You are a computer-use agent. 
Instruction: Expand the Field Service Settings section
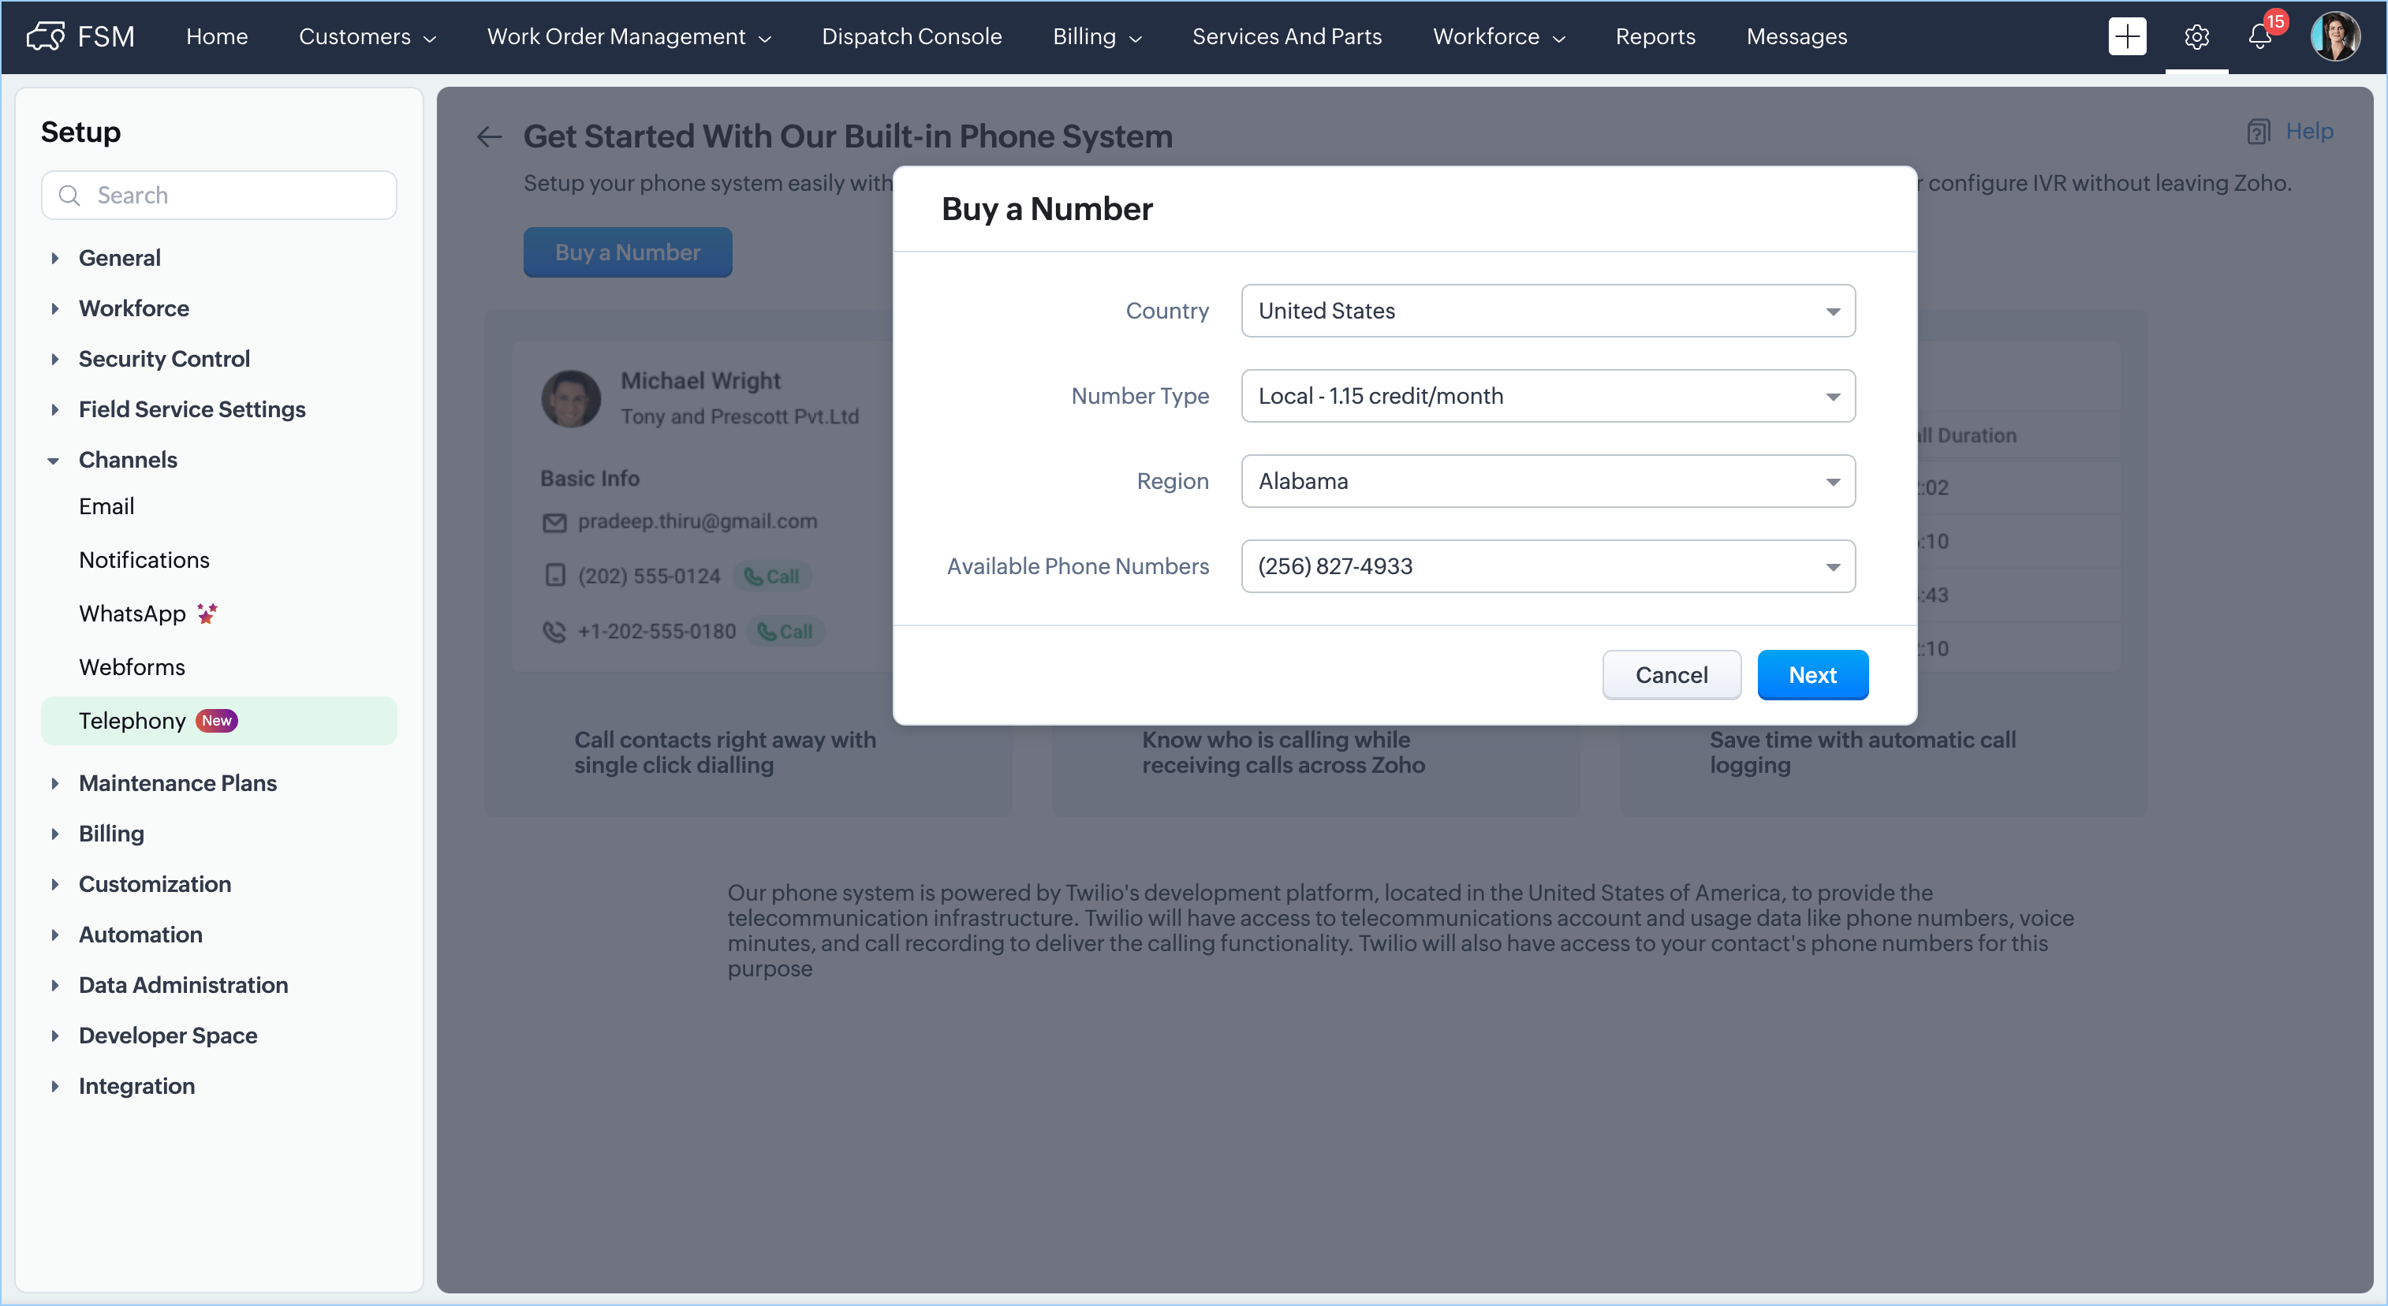point(54,409)
